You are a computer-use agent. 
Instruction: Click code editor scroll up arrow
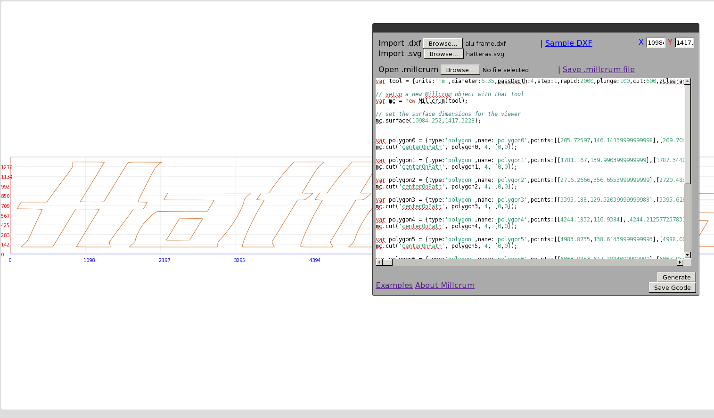click(x=687, y=81)
